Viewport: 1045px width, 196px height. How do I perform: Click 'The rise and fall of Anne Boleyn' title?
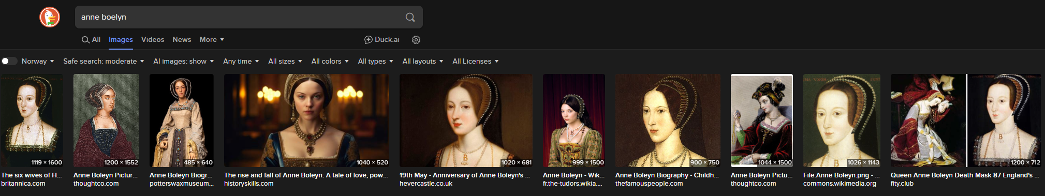(306, 175)
